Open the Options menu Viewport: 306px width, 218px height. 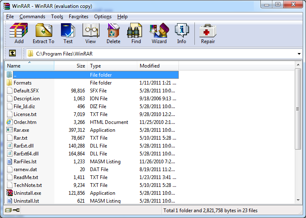coord(103,17)
